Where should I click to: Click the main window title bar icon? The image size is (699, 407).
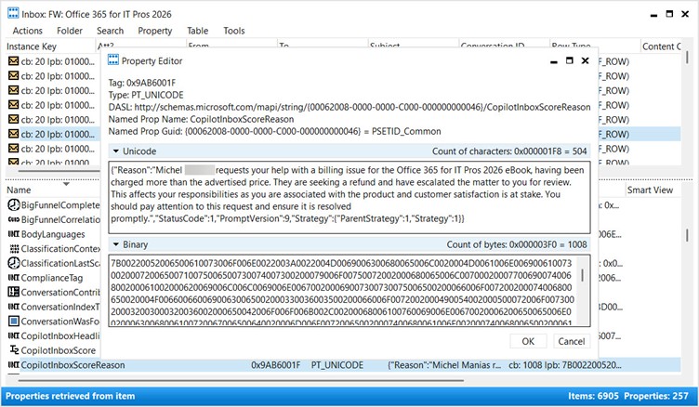13,13
